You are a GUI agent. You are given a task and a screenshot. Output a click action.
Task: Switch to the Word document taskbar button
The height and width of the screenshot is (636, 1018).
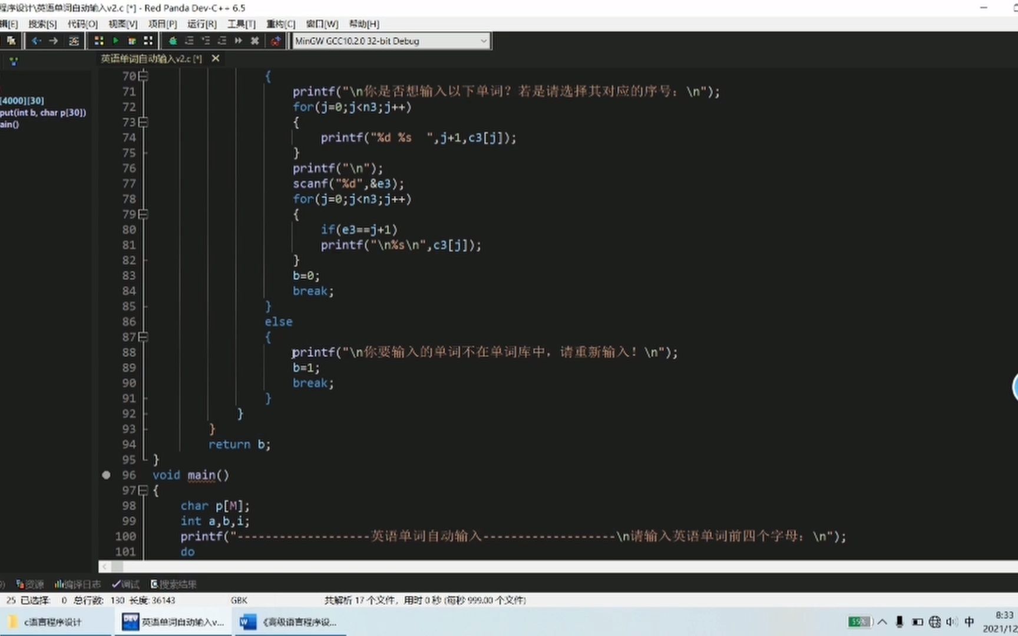click(290, 622)
